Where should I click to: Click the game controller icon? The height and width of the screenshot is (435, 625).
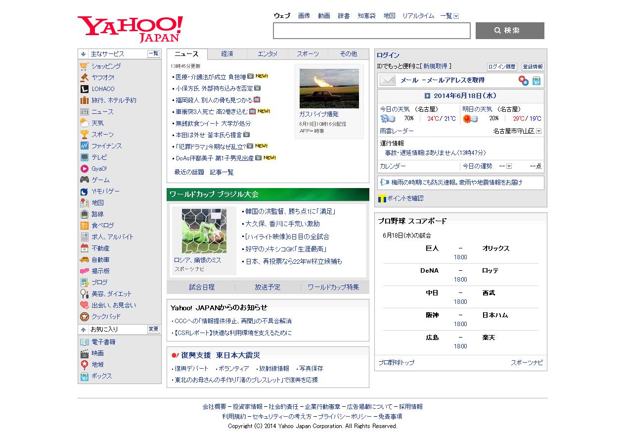point(84,180)
